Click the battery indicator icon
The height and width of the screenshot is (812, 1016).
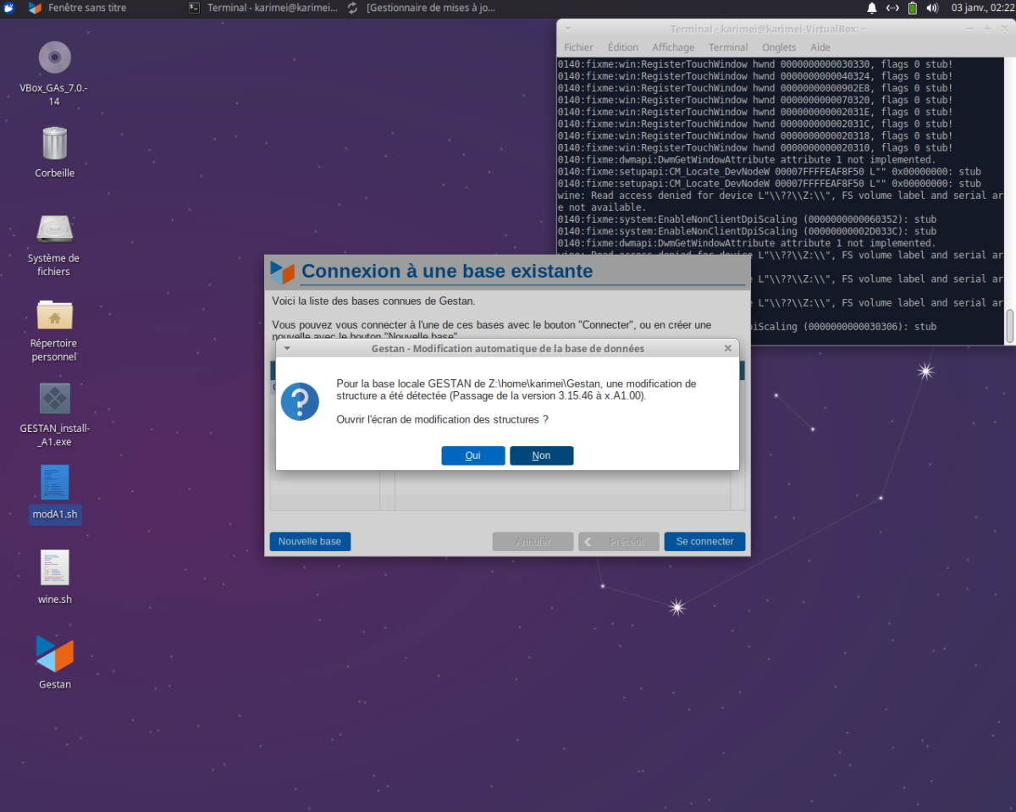913,8
